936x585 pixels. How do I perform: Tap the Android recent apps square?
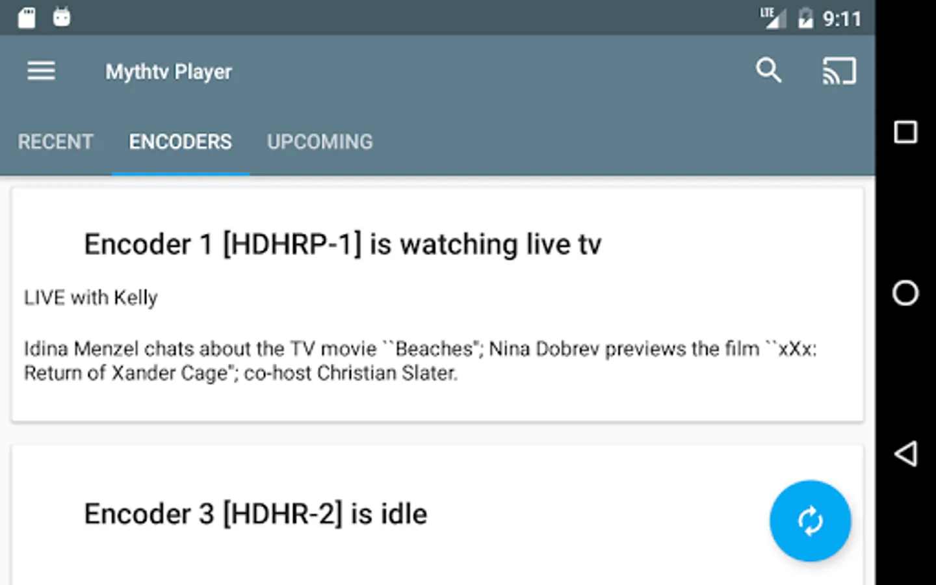[x=905, y=132]
